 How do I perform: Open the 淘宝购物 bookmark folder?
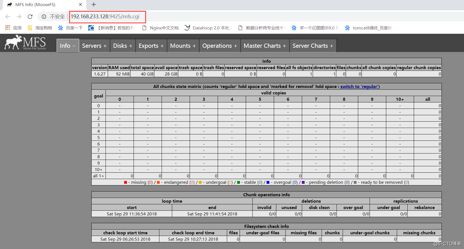(40, 28)
